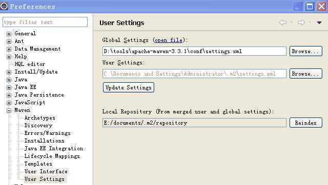Open Maven Errors/Warnings page
The height and width of the screenshot is (185, 328).
47,133
